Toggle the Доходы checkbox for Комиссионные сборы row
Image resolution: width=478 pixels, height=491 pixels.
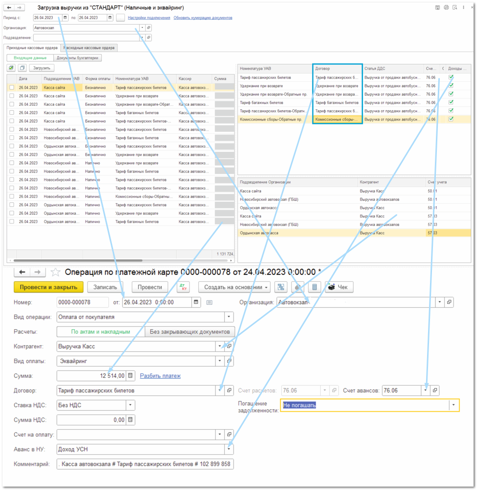click(451, 119)
